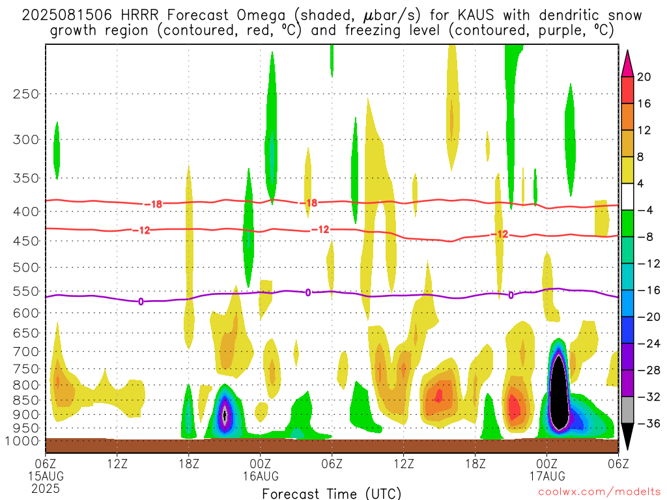Click the colorbar value label 4
The image size is (667, 500).
641,184
